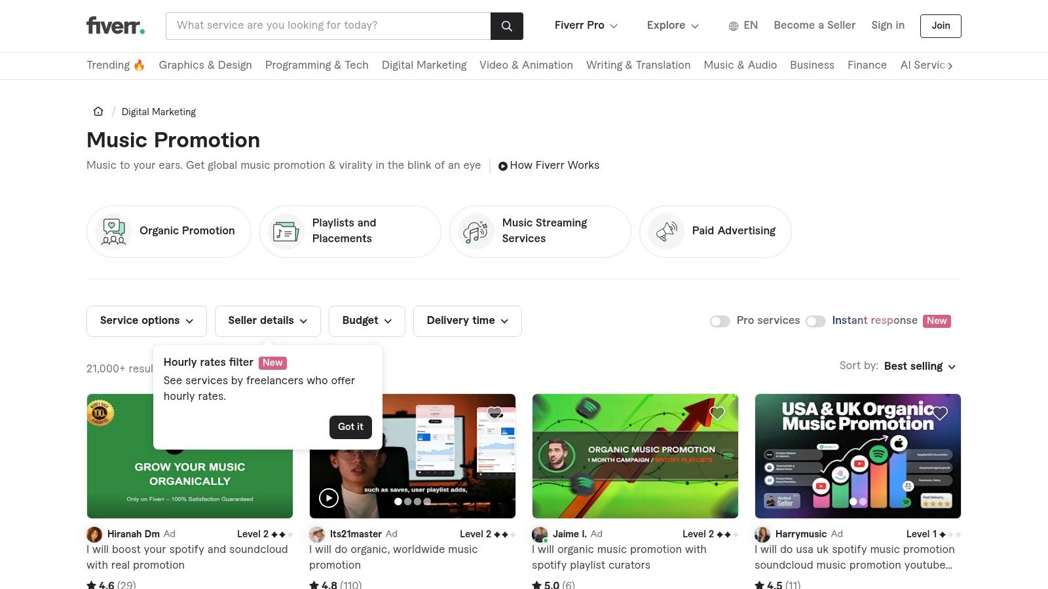Image resolution: width=1048 pixels, height=589 pixels.
Task: Open the Business category
Action: (812, 65)
